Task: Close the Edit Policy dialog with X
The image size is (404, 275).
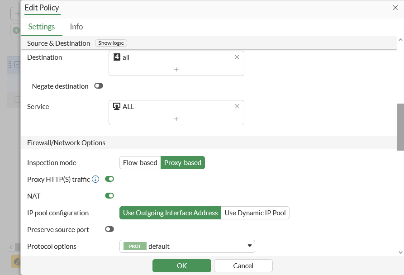Action: [395, 8]
